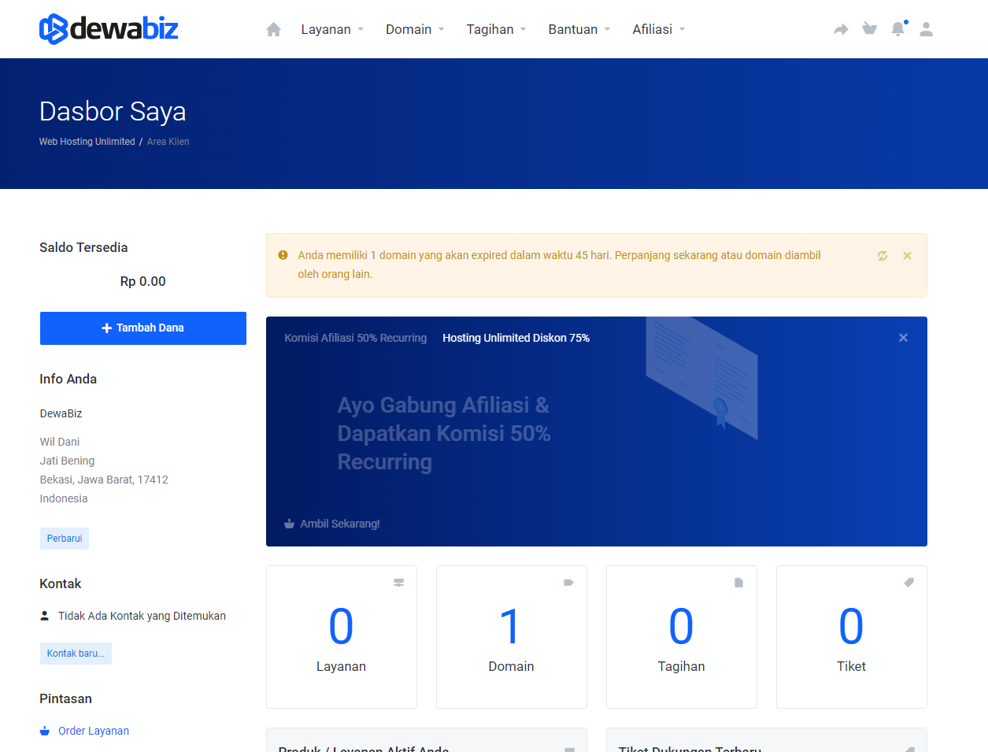Click the dewabiz logo
This screenshot has width=988, height=752.
point(108,28)
